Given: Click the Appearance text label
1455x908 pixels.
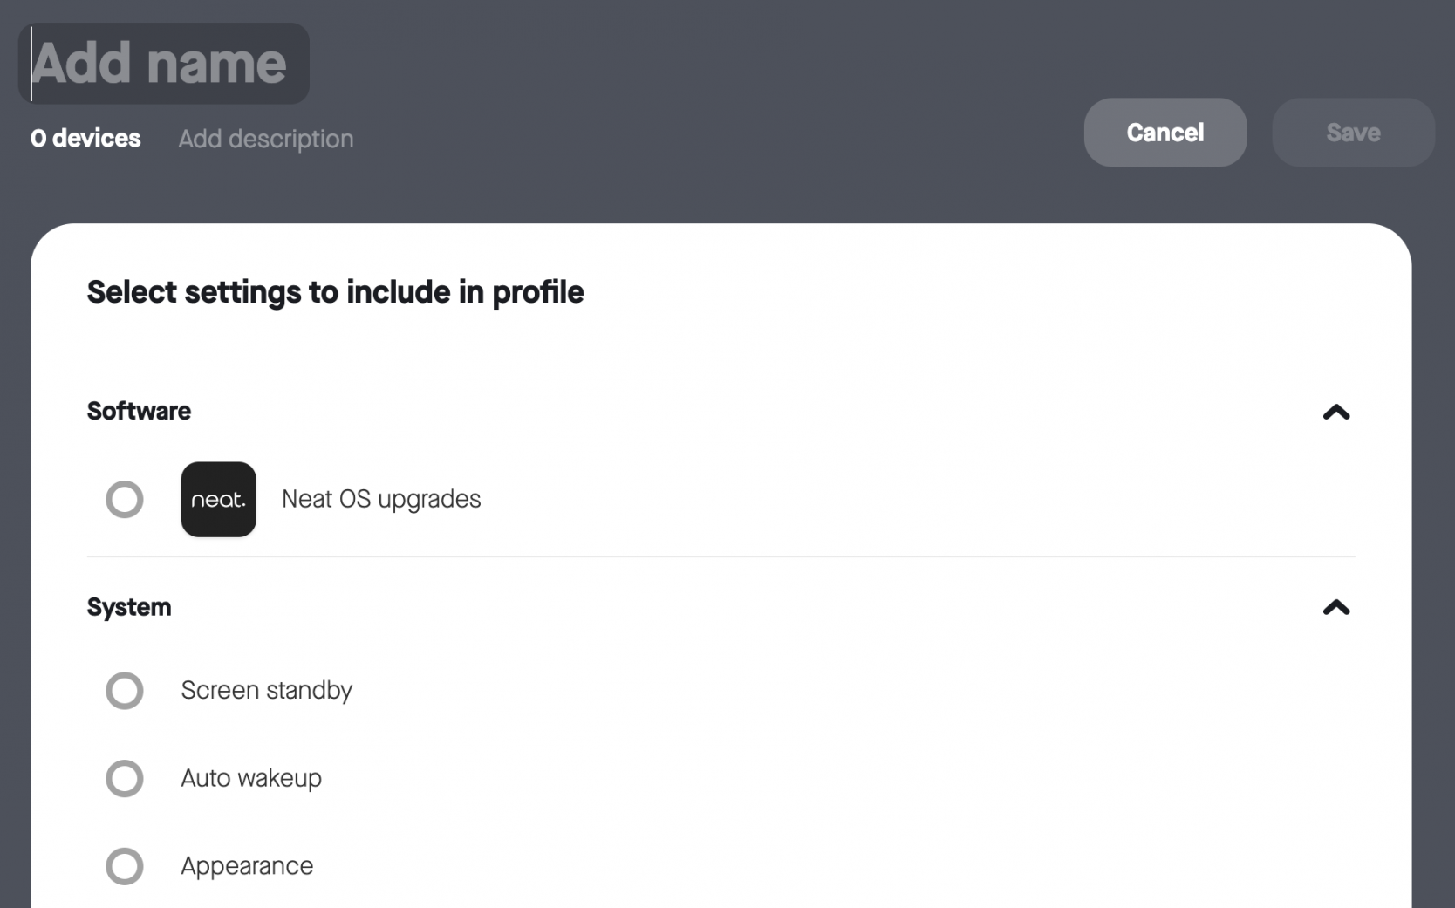Looking at the screenshot, I should (247, 866).
